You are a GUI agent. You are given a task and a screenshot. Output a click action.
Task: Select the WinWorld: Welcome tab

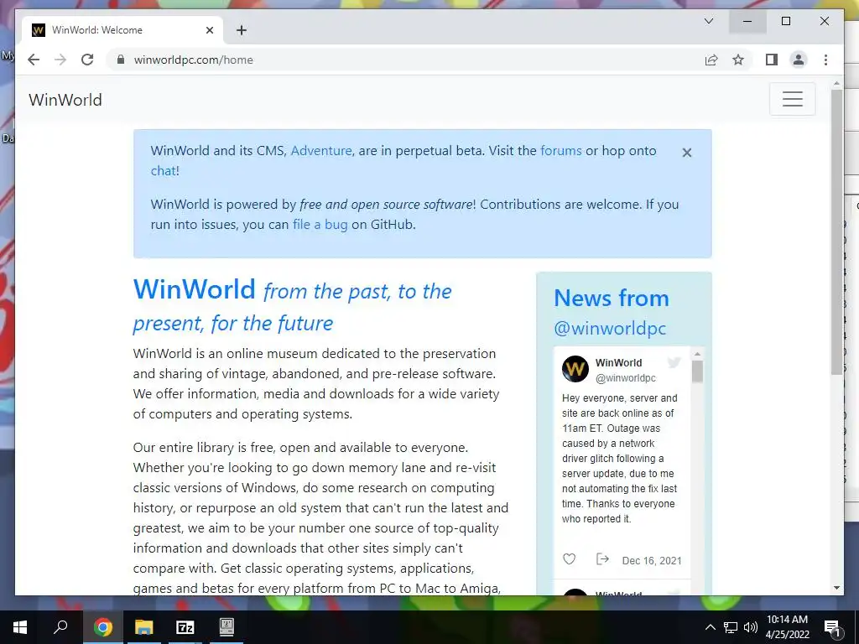(x=123, y=30)
